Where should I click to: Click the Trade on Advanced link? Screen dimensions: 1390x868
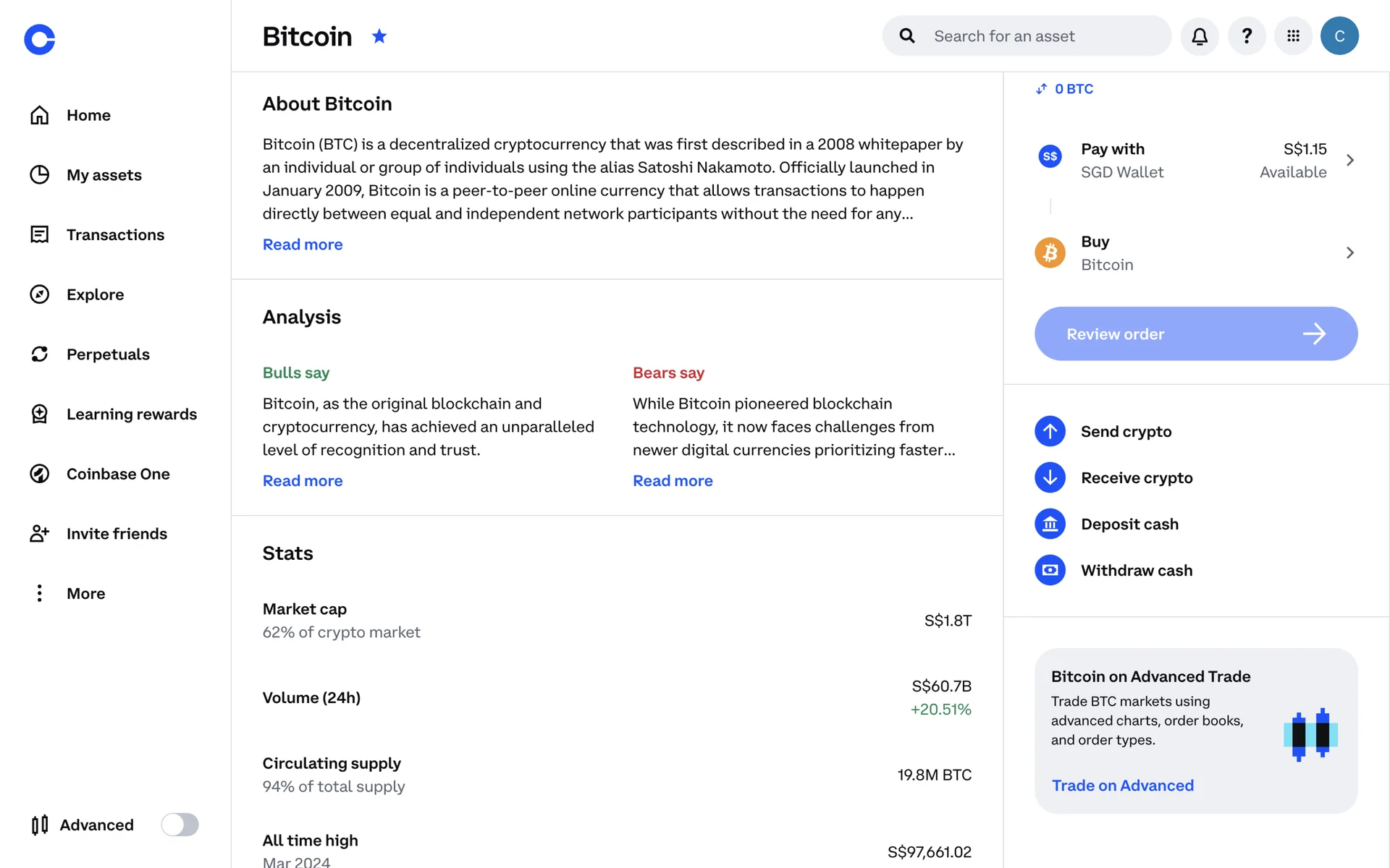coord(1122,786)
